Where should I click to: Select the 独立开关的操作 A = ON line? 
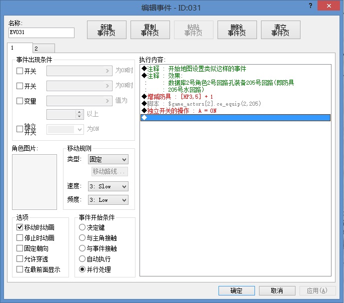coord(235,111)
